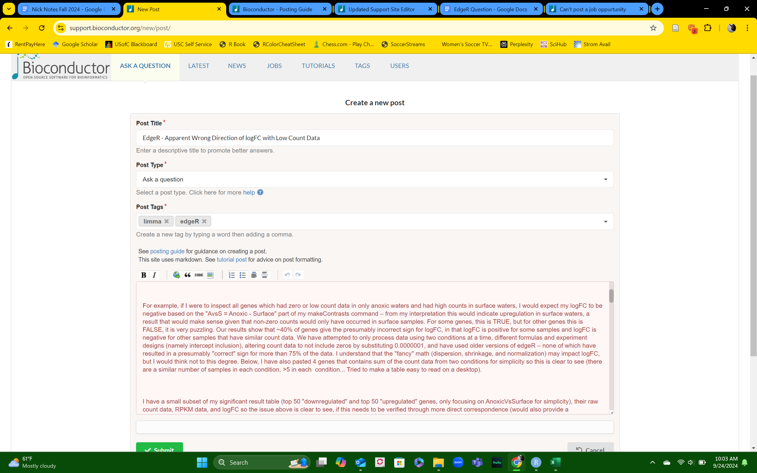Click the Post Title input field
Viewport: 757px width, 473px height.
[374, 137]
